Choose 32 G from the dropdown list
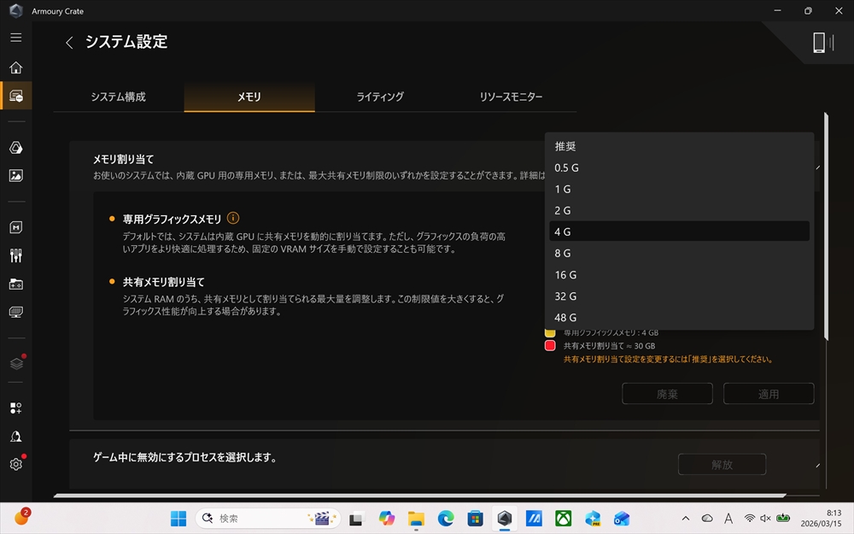The image size is (854, 534). click(x=679, y=296)
